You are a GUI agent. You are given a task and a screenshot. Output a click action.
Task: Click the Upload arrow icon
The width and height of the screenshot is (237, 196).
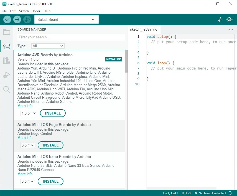click(17, 19)
